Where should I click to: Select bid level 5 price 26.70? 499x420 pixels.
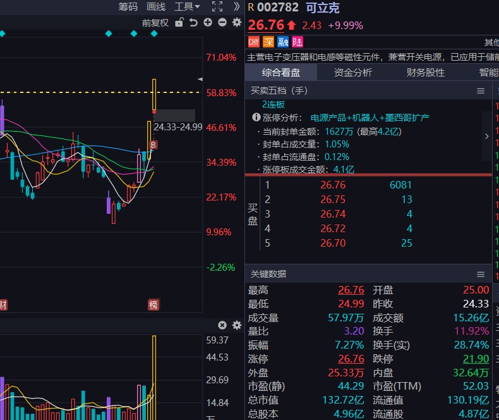pyautogui.click(x=333, y=243)
